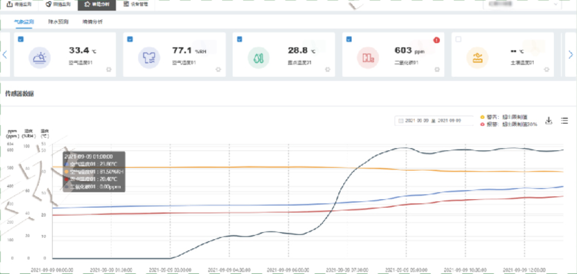Click the sun-cloud air temperature icon
This screenshot has width=577, height=274.
[x=39, y=58]
